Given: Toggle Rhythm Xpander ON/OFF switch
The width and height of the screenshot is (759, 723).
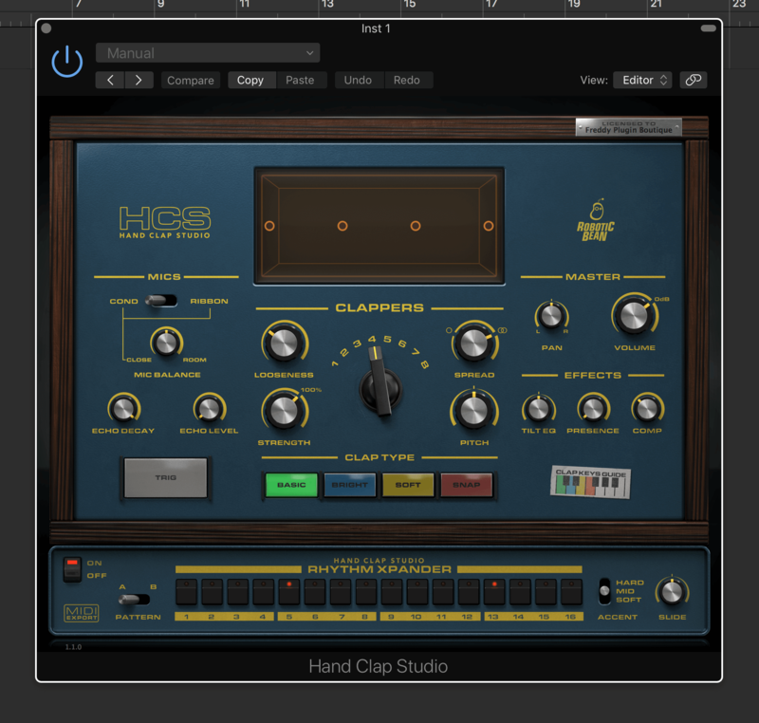Looking at the screenshot, I should pos(73,568).
